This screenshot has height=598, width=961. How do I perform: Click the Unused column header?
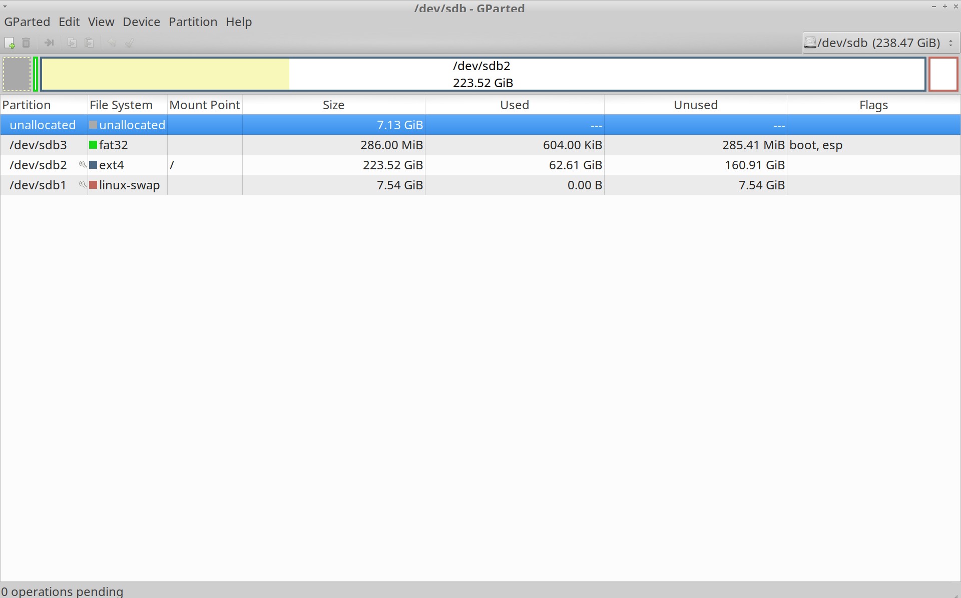[x=695, y=105]
